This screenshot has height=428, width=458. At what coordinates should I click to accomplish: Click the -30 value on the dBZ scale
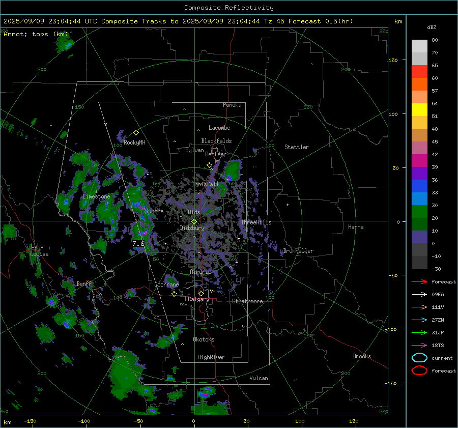pos(436,269)
